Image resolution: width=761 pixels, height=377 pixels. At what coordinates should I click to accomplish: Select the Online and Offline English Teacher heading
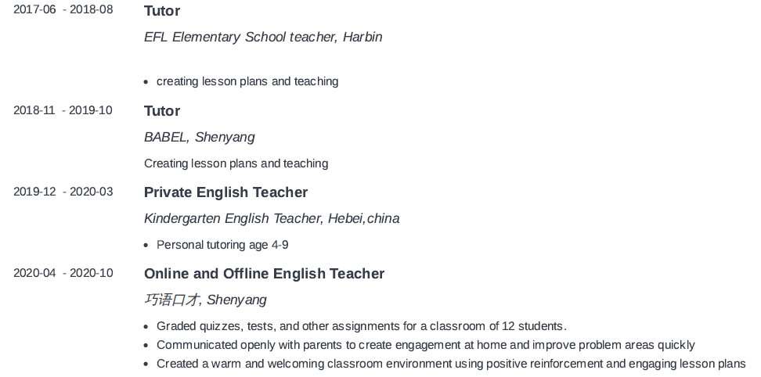[264, 274]
